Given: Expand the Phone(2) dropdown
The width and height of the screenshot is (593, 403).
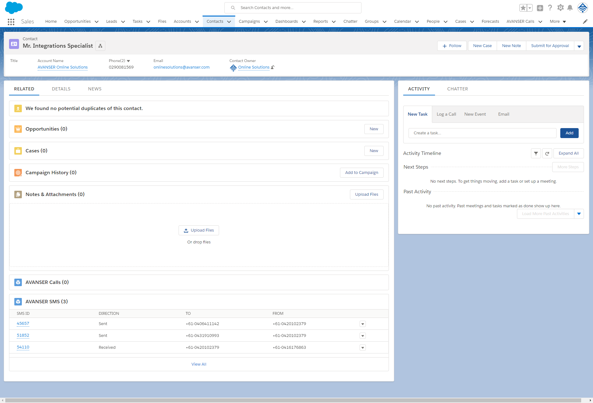Looking at the screenshot, I should click(x=128, y=61).
